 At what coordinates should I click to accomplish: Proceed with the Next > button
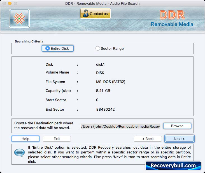point(179,139)
